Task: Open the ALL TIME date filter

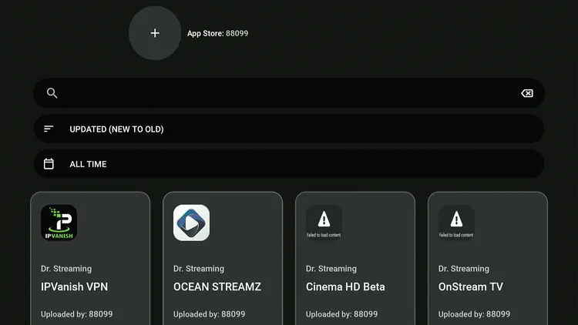Action: 289,164
